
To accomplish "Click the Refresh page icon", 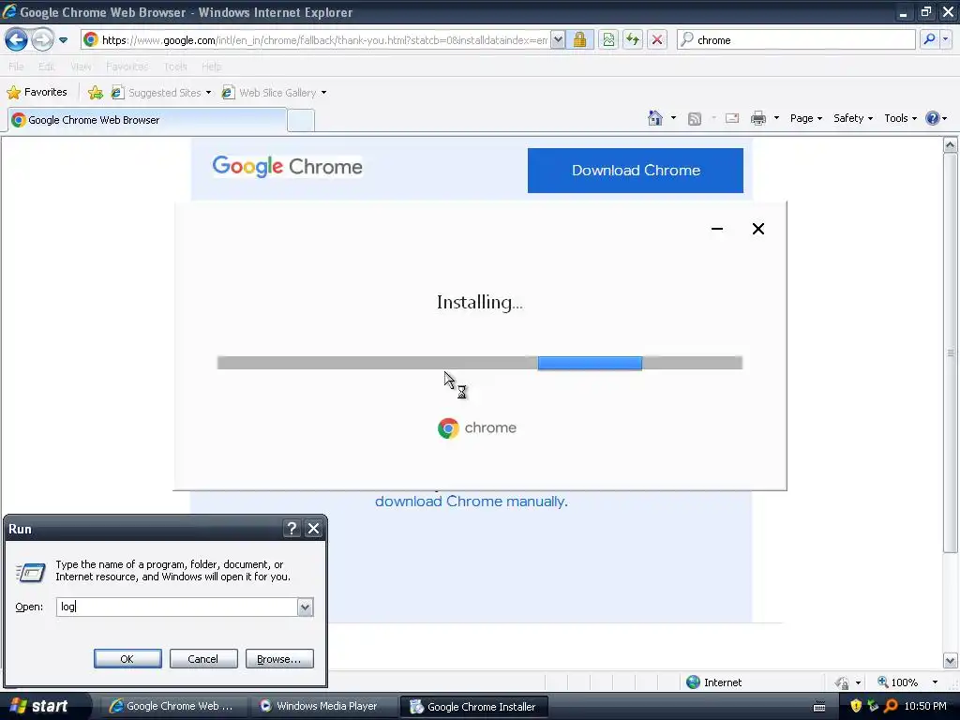I will click(633, 40).
